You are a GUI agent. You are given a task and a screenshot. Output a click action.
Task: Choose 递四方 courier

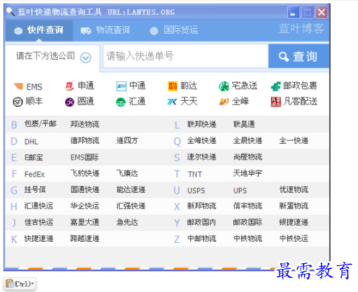point(127,141)
